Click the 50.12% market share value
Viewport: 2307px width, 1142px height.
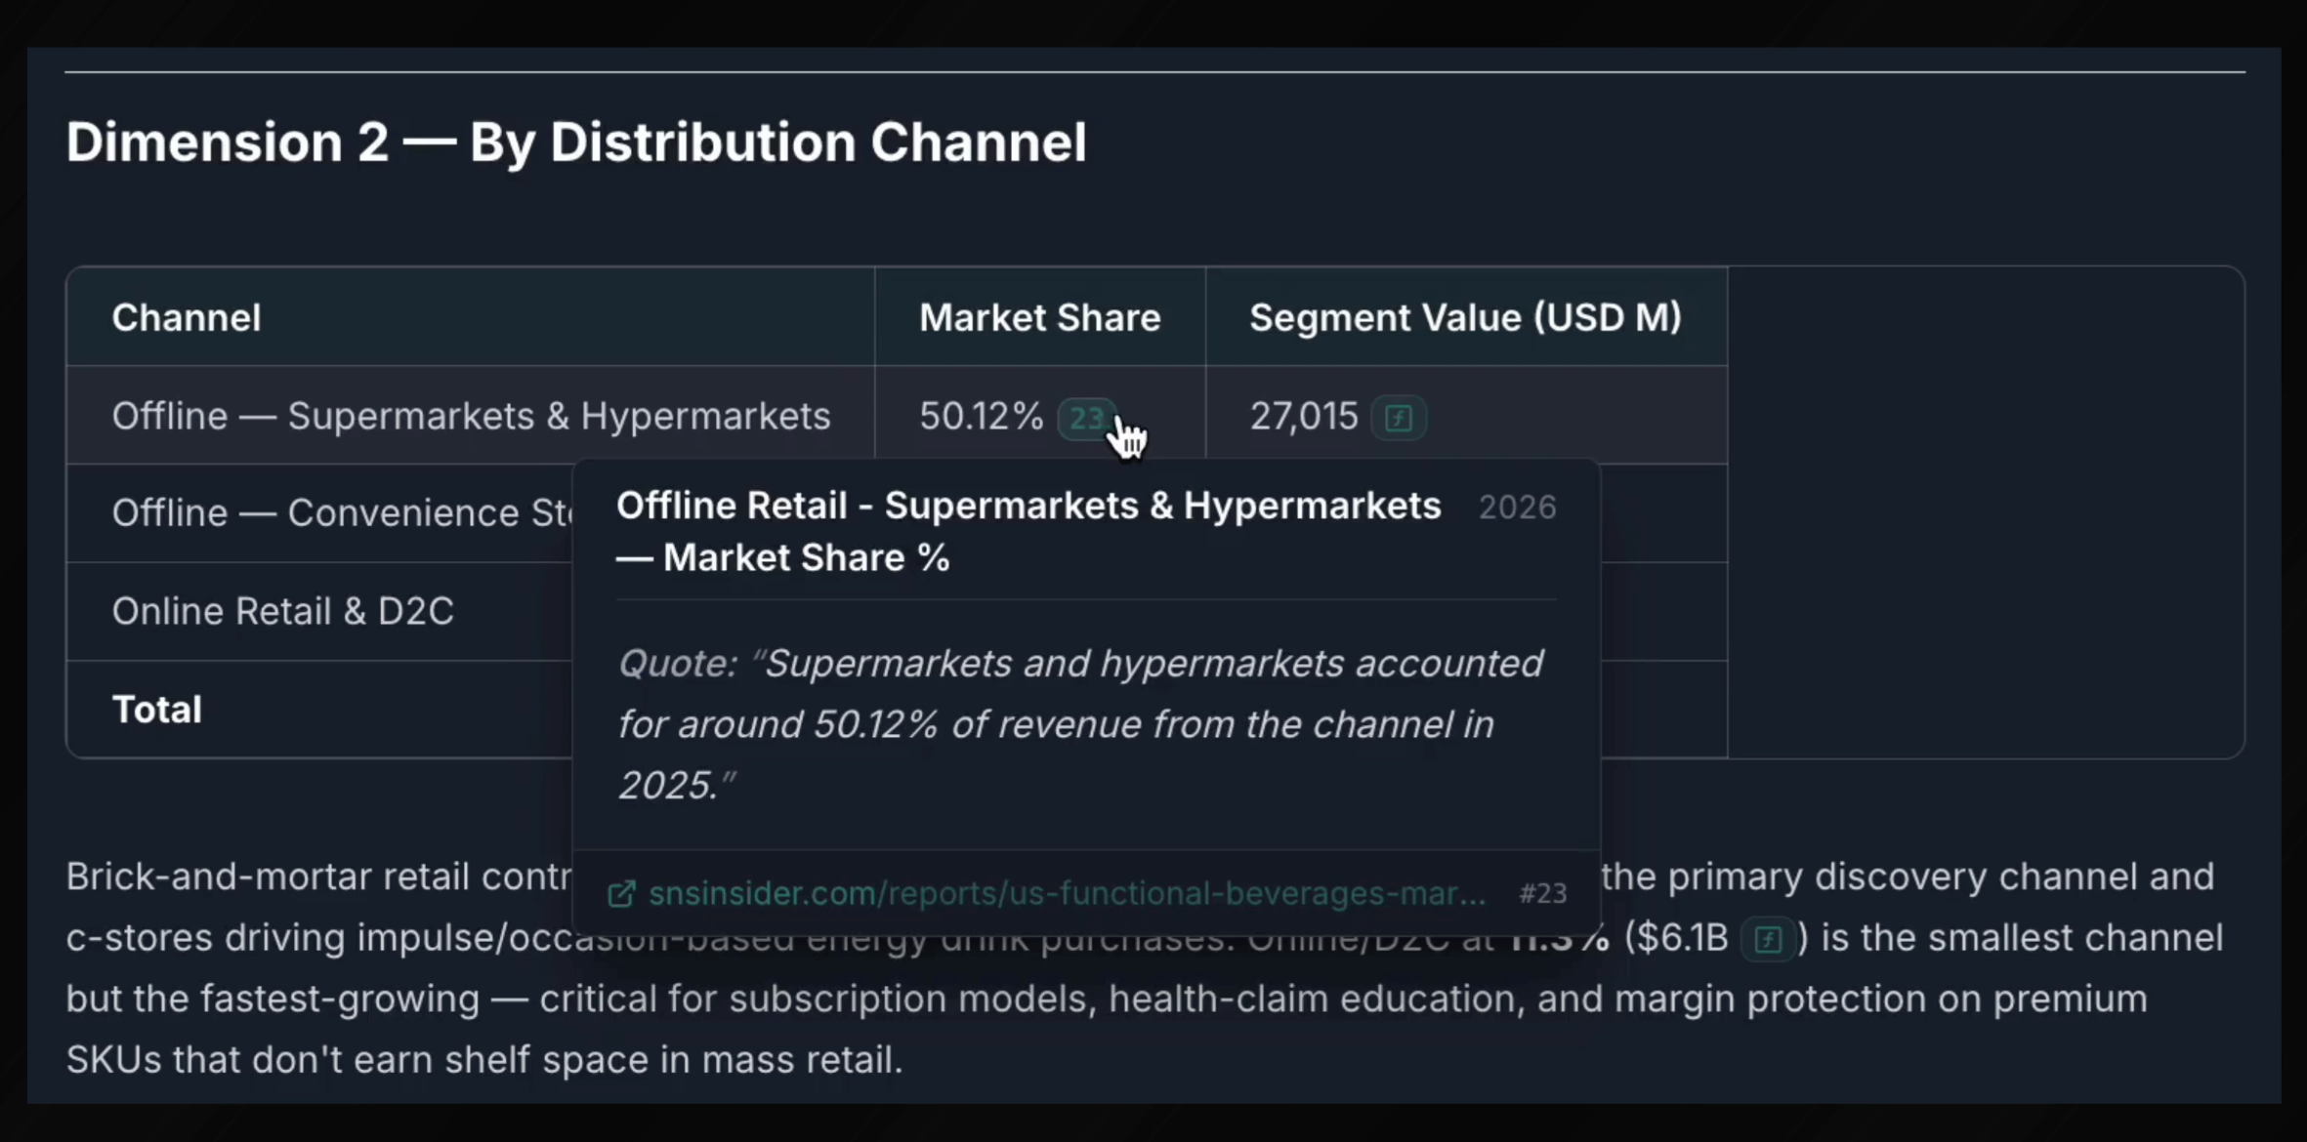(x=981, y=416)
